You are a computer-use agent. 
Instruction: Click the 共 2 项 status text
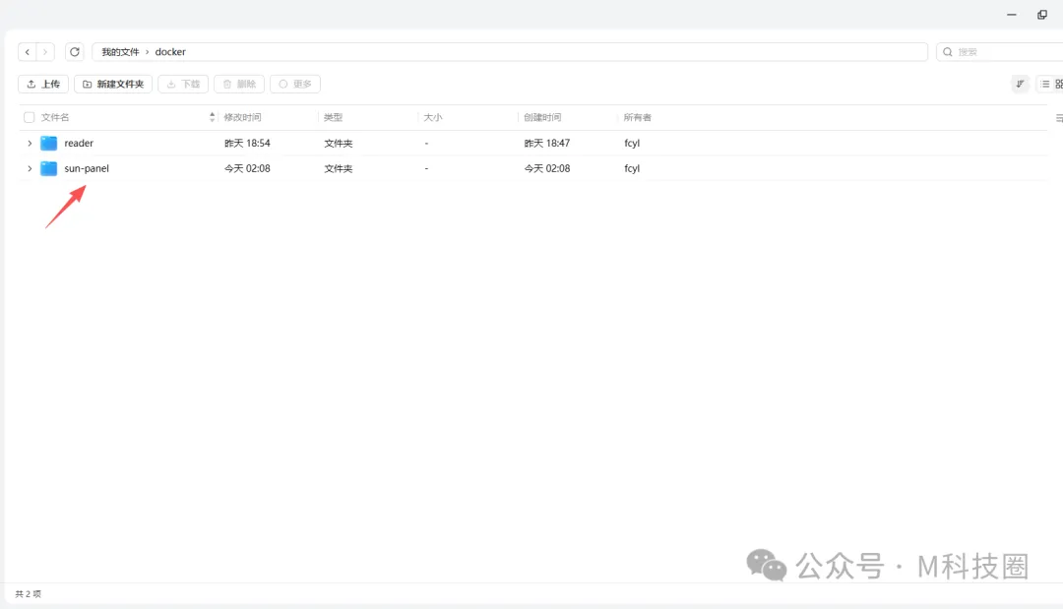[x=28, y=593]
